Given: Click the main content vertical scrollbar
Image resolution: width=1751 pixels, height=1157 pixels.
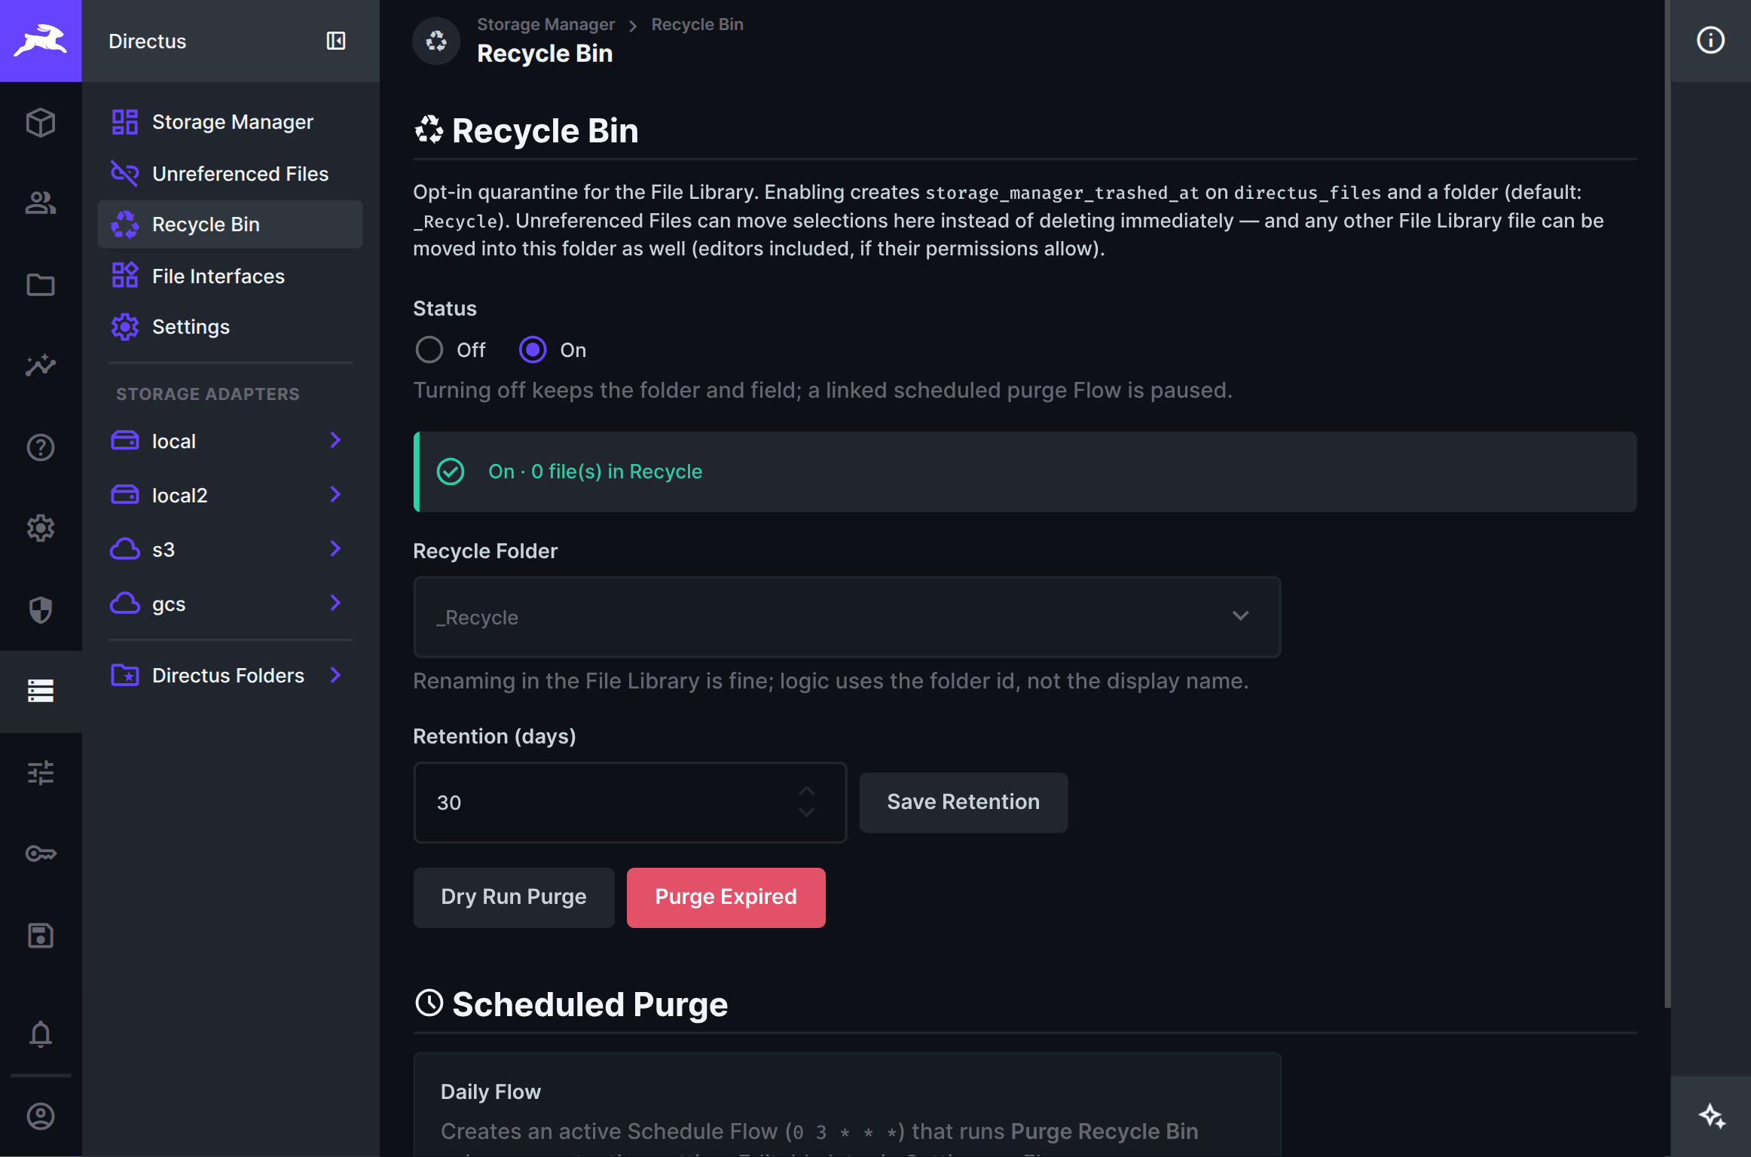Looking at the screenshot, I should point(1667,503).
